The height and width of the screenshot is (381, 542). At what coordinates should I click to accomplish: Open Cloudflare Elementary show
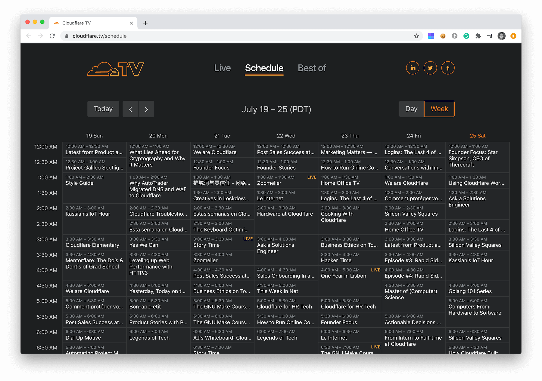pyautogui.click(x=94, y=242)
